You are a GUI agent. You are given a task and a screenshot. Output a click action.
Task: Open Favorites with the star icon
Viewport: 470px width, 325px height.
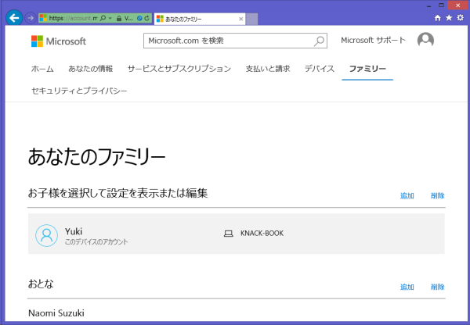[x=449, y=18]
